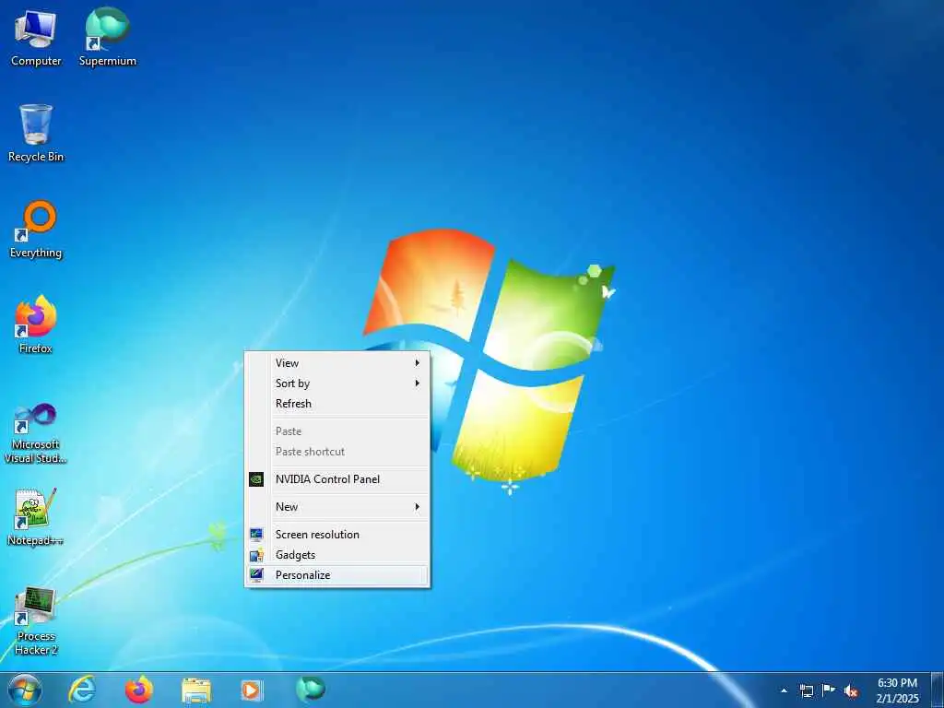Image resolution: width=944 pixels, height=708 pixels.
Task: Select the Supermium desktop shortcut
Action: coord(108,37)
